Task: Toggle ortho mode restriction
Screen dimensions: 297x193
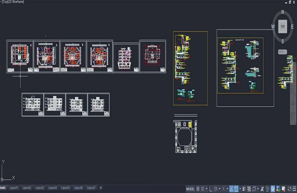Action: (211, 189)
